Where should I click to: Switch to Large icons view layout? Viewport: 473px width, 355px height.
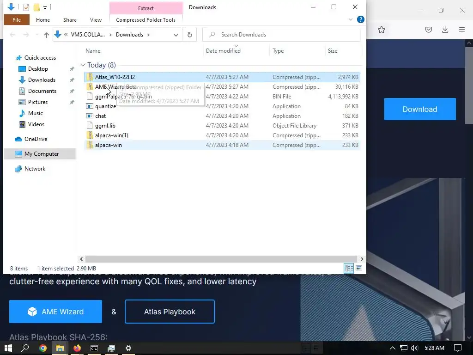click(x=359, y=268)
